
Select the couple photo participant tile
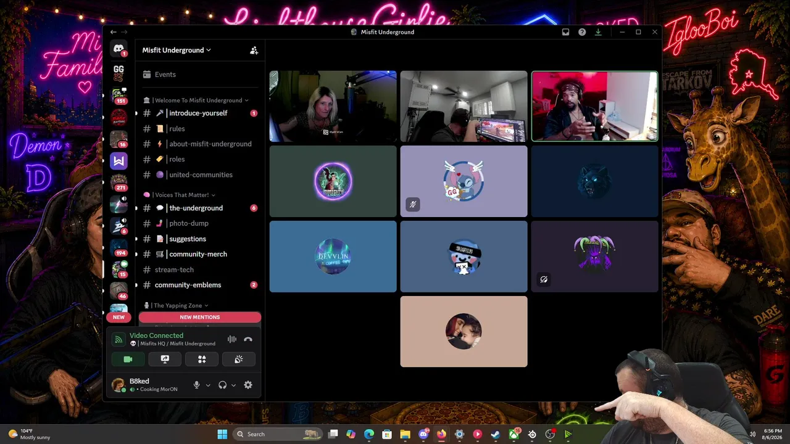tap(464, 332)
